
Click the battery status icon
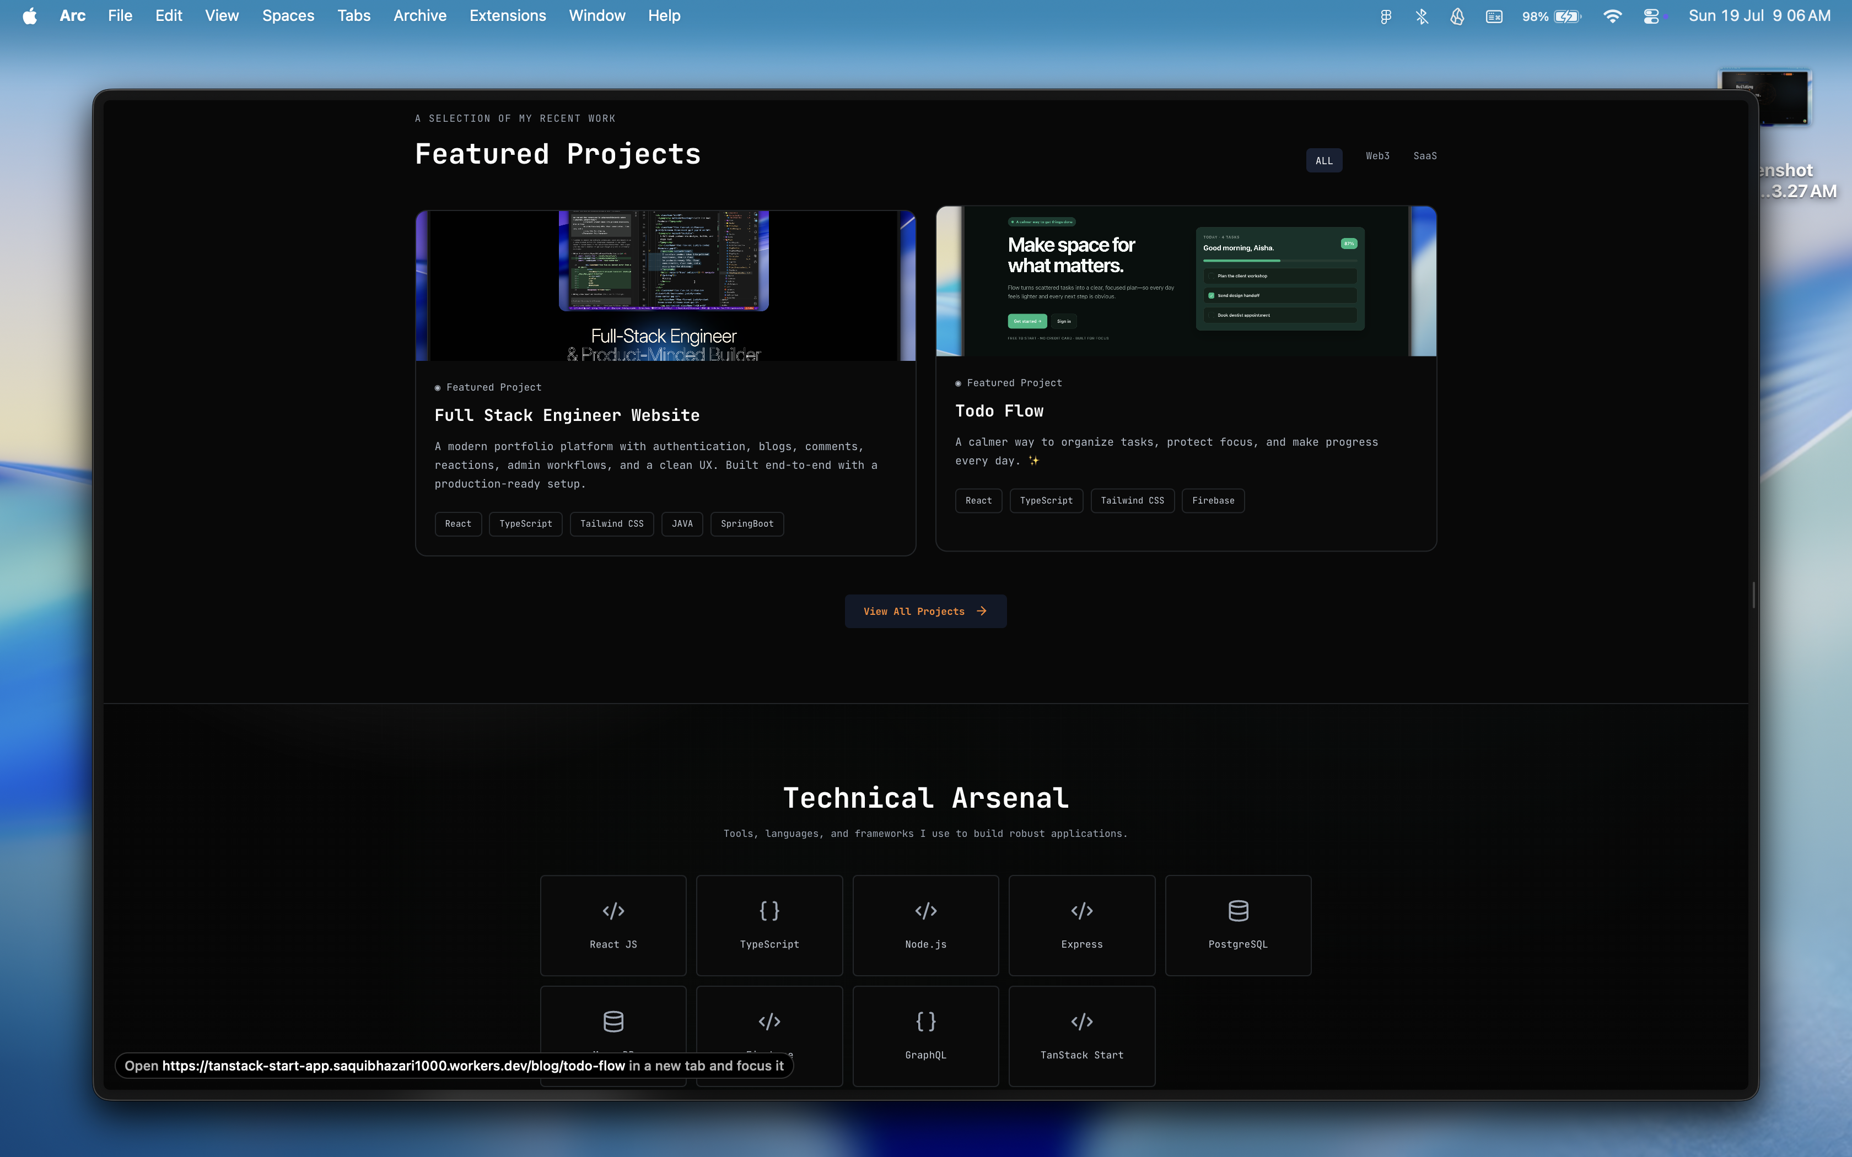click(1551, 16)
